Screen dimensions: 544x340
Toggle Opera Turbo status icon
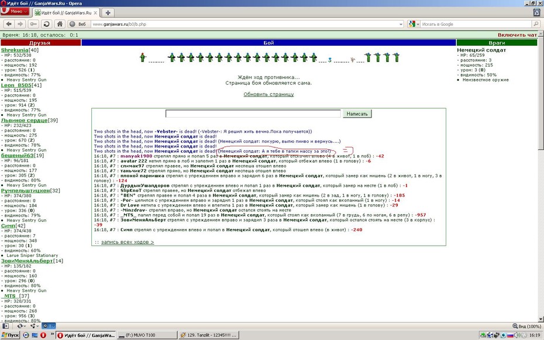tap(46, 326)
